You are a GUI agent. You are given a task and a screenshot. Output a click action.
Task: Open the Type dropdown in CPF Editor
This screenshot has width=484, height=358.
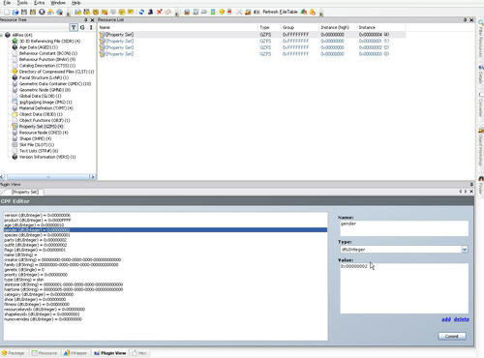click(x=465, y=250)
